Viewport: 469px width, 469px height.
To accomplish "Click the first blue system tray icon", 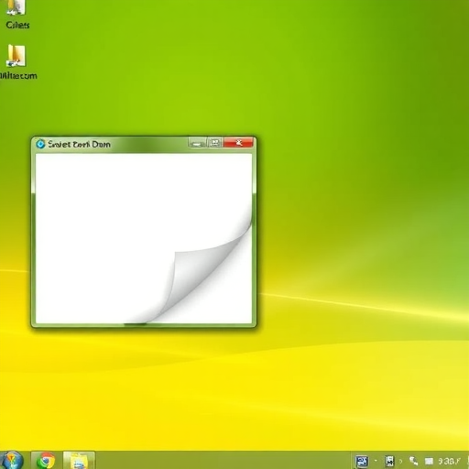I will [x=362, y=461].
